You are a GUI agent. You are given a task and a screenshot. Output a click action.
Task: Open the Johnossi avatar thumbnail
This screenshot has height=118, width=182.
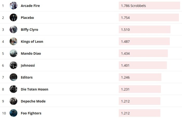tap(14, 65)
